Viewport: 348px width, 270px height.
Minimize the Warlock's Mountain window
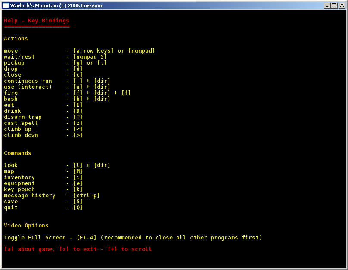pos(327,6)
